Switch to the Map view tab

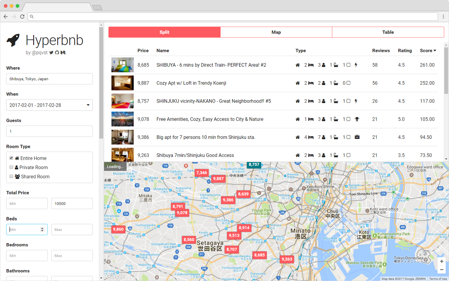pyautogui.click(x=276, y=32)
